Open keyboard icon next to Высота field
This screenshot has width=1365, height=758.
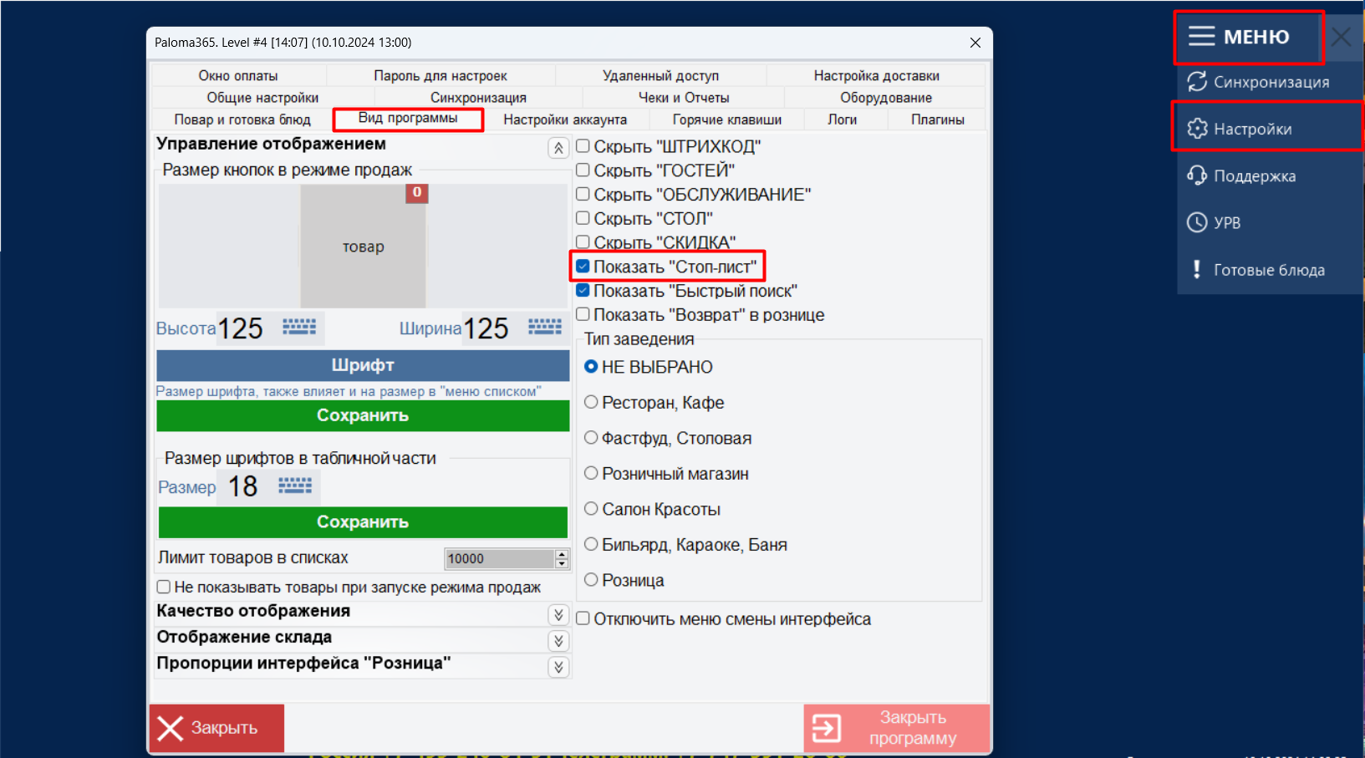298,327
